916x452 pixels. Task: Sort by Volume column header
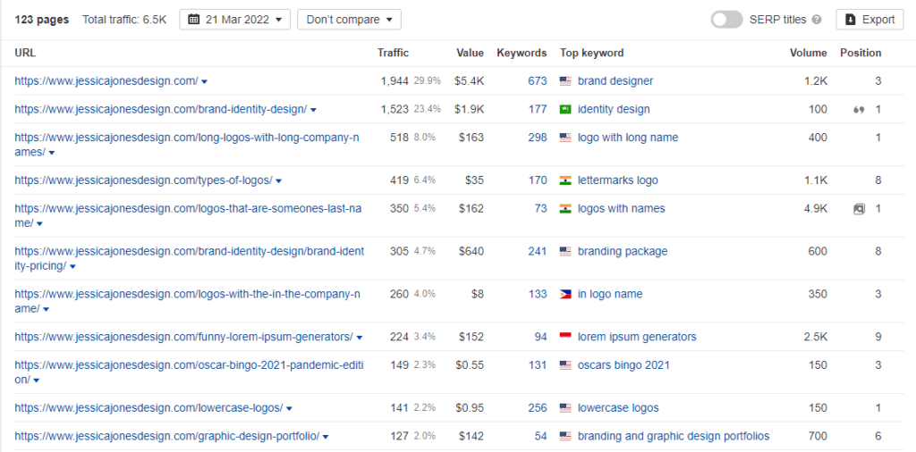click(809, 53)
